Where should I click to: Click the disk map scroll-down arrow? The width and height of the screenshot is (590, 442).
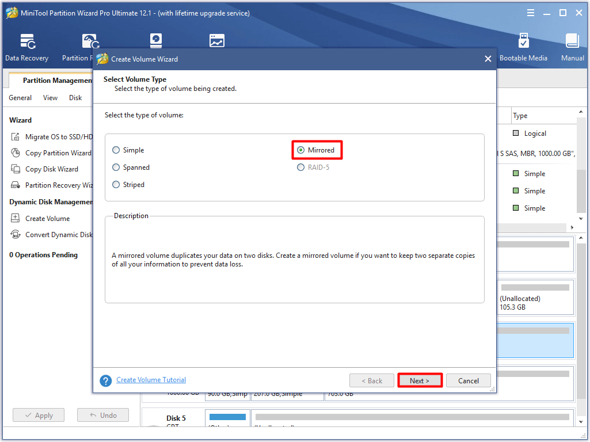(581, 422)
